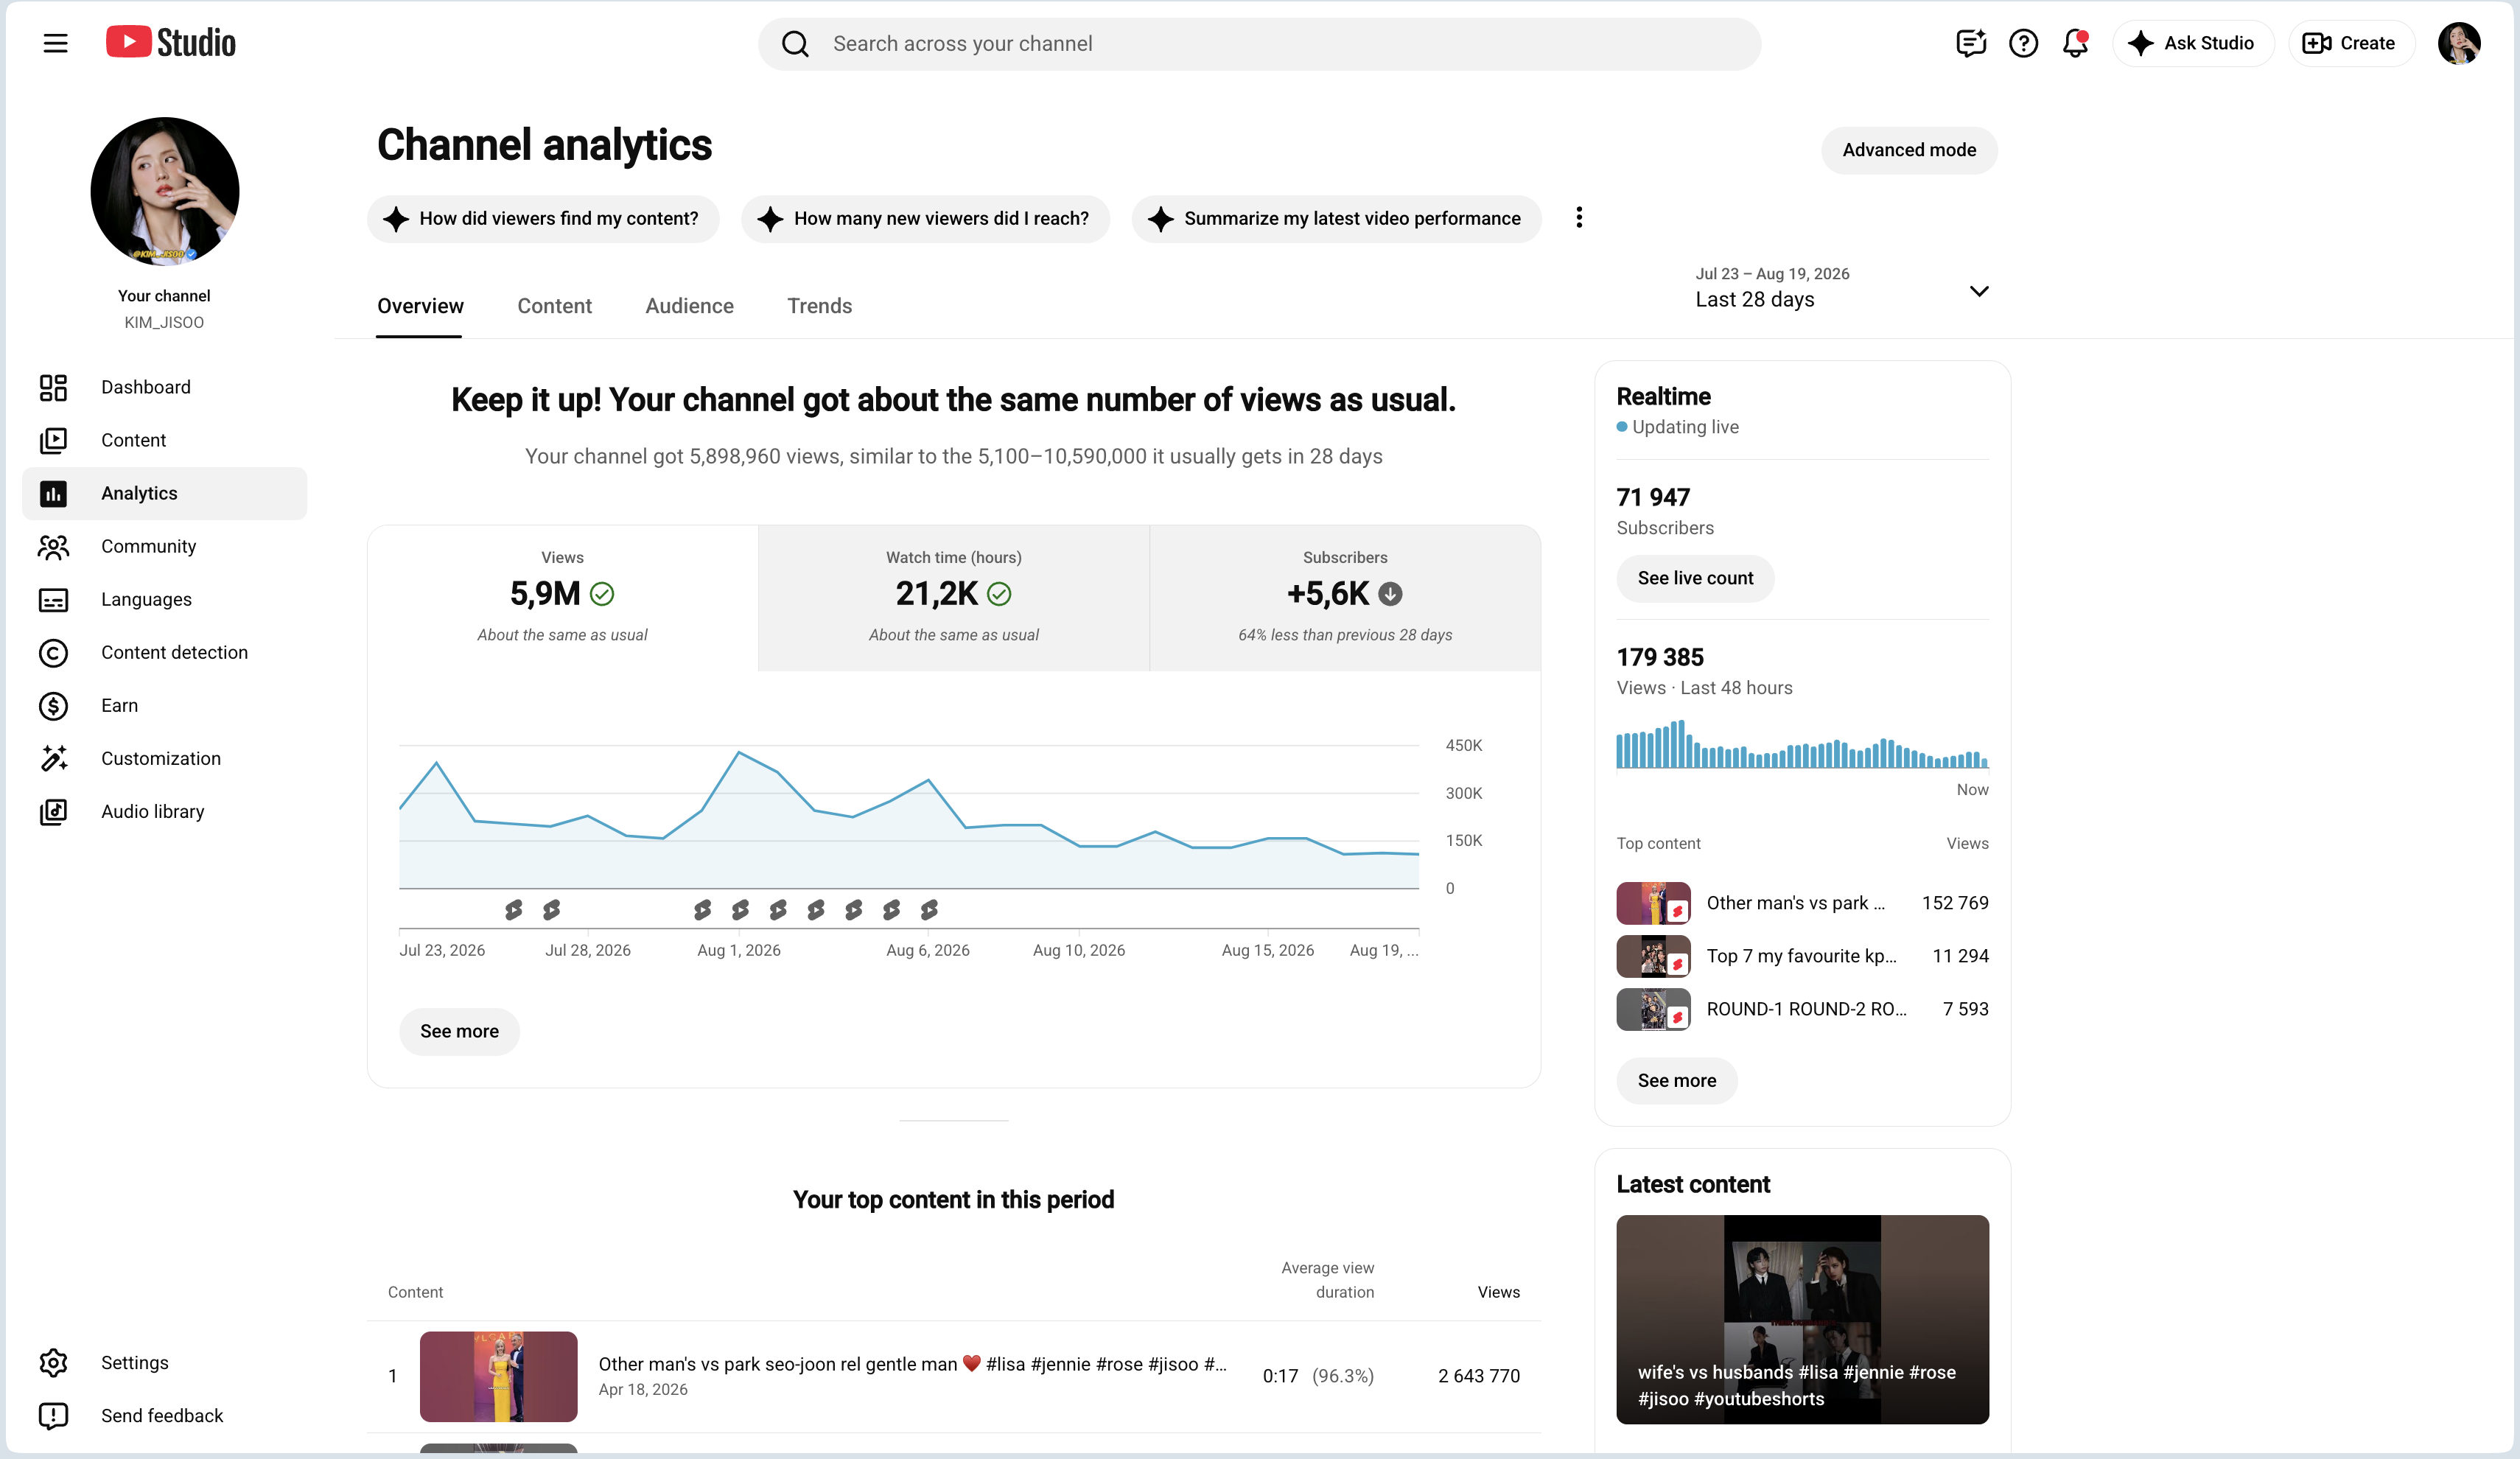
Task: Open the help question mark icon
Action: point(2023,43)
